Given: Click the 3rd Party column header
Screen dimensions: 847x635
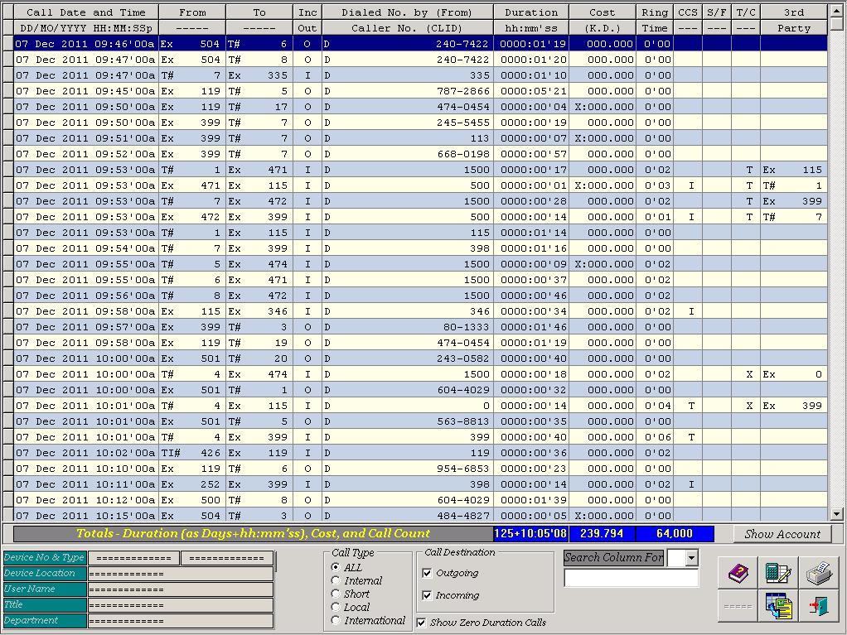Looking at the screenshot, I should click(x=793, y=20).
